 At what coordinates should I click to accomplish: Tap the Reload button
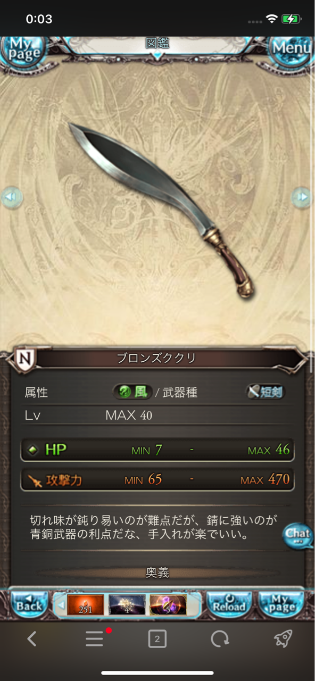229,604
